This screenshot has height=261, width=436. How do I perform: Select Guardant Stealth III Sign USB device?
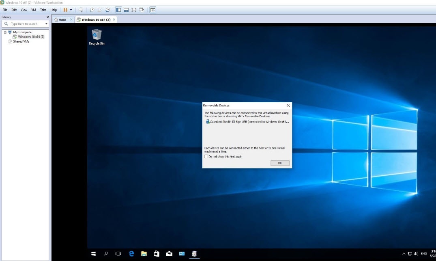tap(247, 121)
